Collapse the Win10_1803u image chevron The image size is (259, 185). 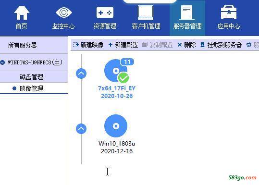(x=81, y=129)
